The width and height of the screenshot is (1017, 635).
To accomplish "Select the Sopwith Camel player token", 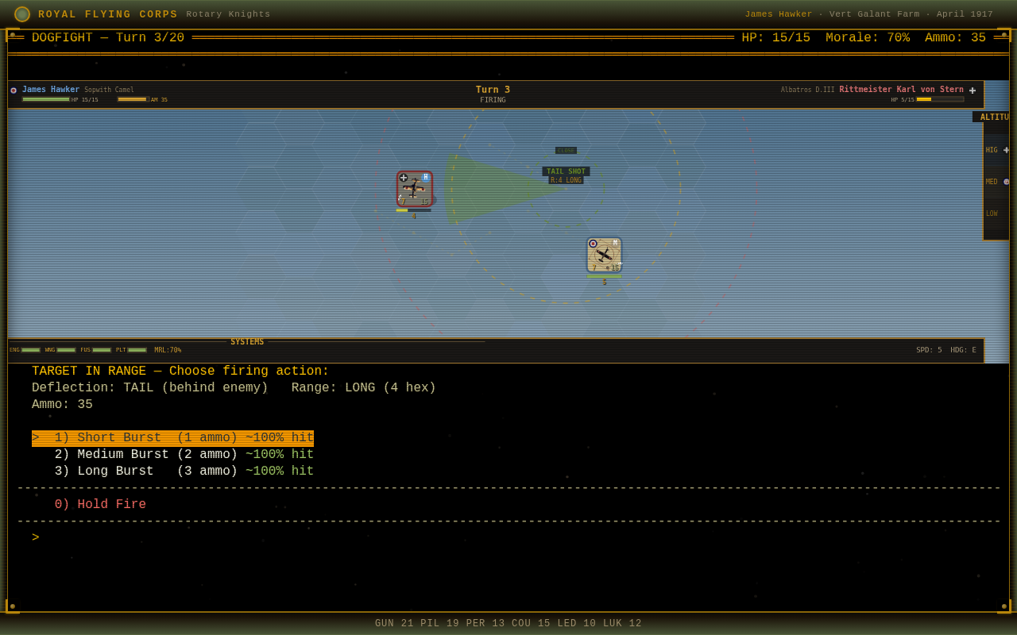I will click(x=604, y=255).
